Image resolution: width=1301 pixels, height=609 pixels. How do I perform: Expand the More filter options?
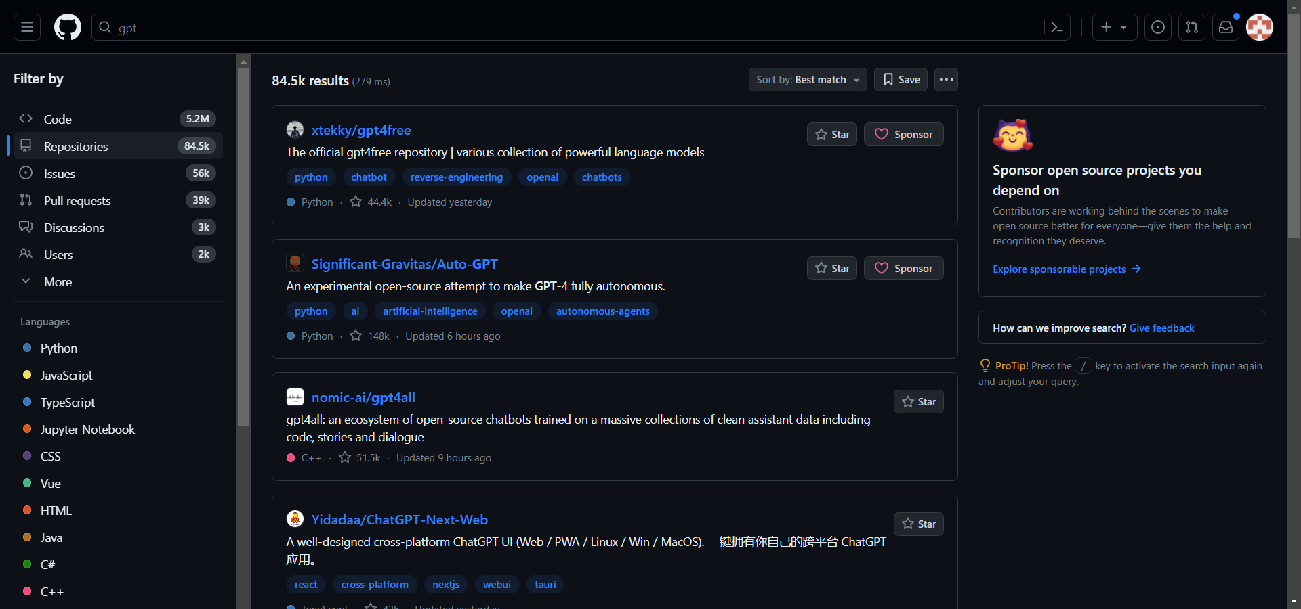58,282
